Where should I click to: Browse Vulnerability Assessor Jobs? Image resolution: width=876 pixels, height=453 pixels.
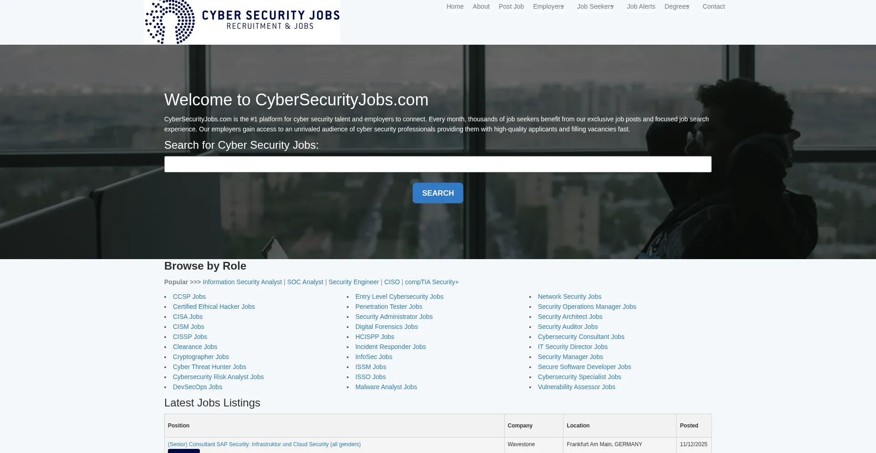coord(576,387)
